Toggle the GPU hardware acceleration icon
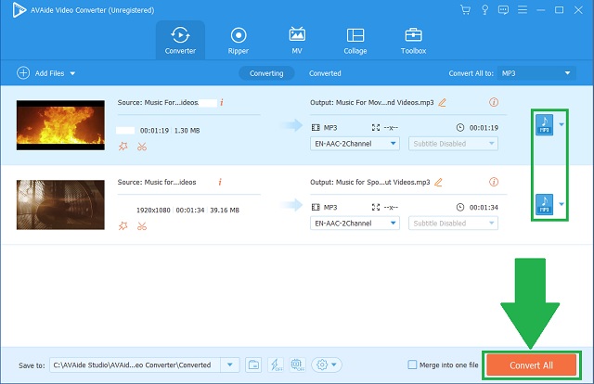Viewport: 594px width, 384px height. [x=297, y=365]
